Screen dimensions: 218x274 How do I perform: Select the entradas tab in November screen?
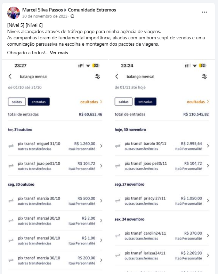click(x=145, y=102)
